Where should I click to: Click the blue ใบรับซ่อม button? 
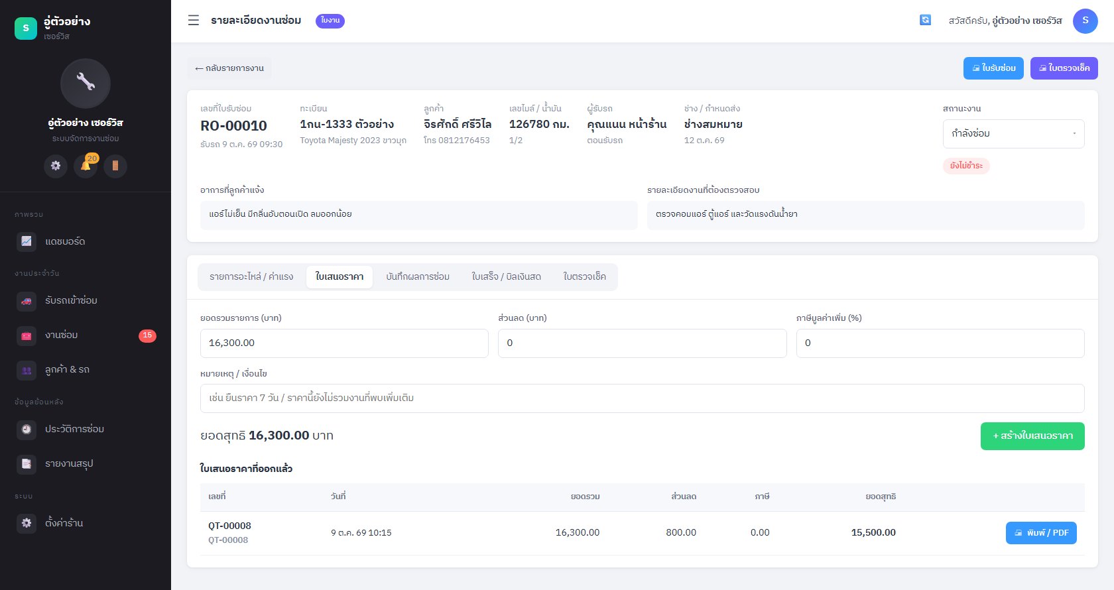point(993,68)
